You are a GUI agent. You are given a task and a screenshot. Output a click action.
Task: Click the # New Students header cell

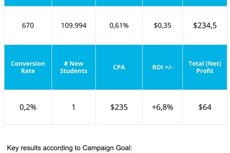click(x=74, y=67)
